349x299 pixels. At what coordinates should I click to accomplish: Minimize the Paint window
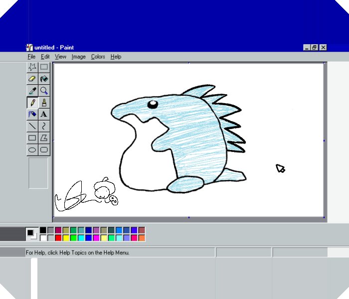point(307,47)
